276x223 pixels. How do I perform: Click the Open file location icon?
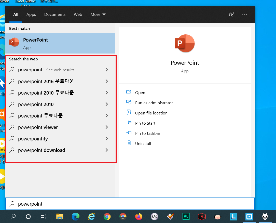[129, 112]
